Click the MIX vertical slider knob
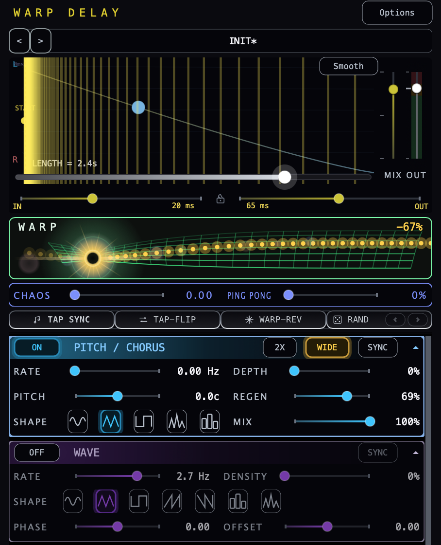This screenshot has height=545, width=441. point(393,90)
